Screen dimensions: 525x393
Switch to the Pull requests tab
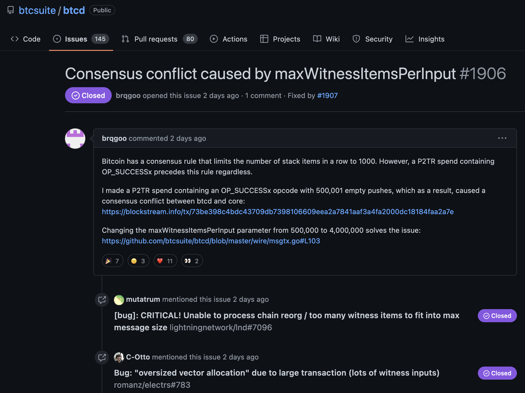(156, 39)
